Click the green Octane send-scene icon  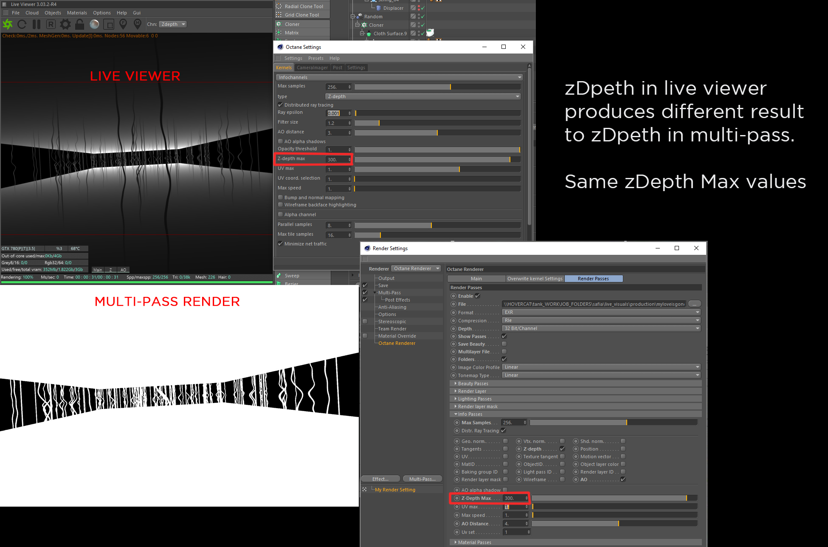click(x=8, y=24)
